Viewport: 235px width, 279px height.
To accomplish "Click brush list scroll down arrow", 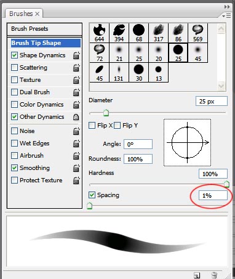I will (221, 86).
